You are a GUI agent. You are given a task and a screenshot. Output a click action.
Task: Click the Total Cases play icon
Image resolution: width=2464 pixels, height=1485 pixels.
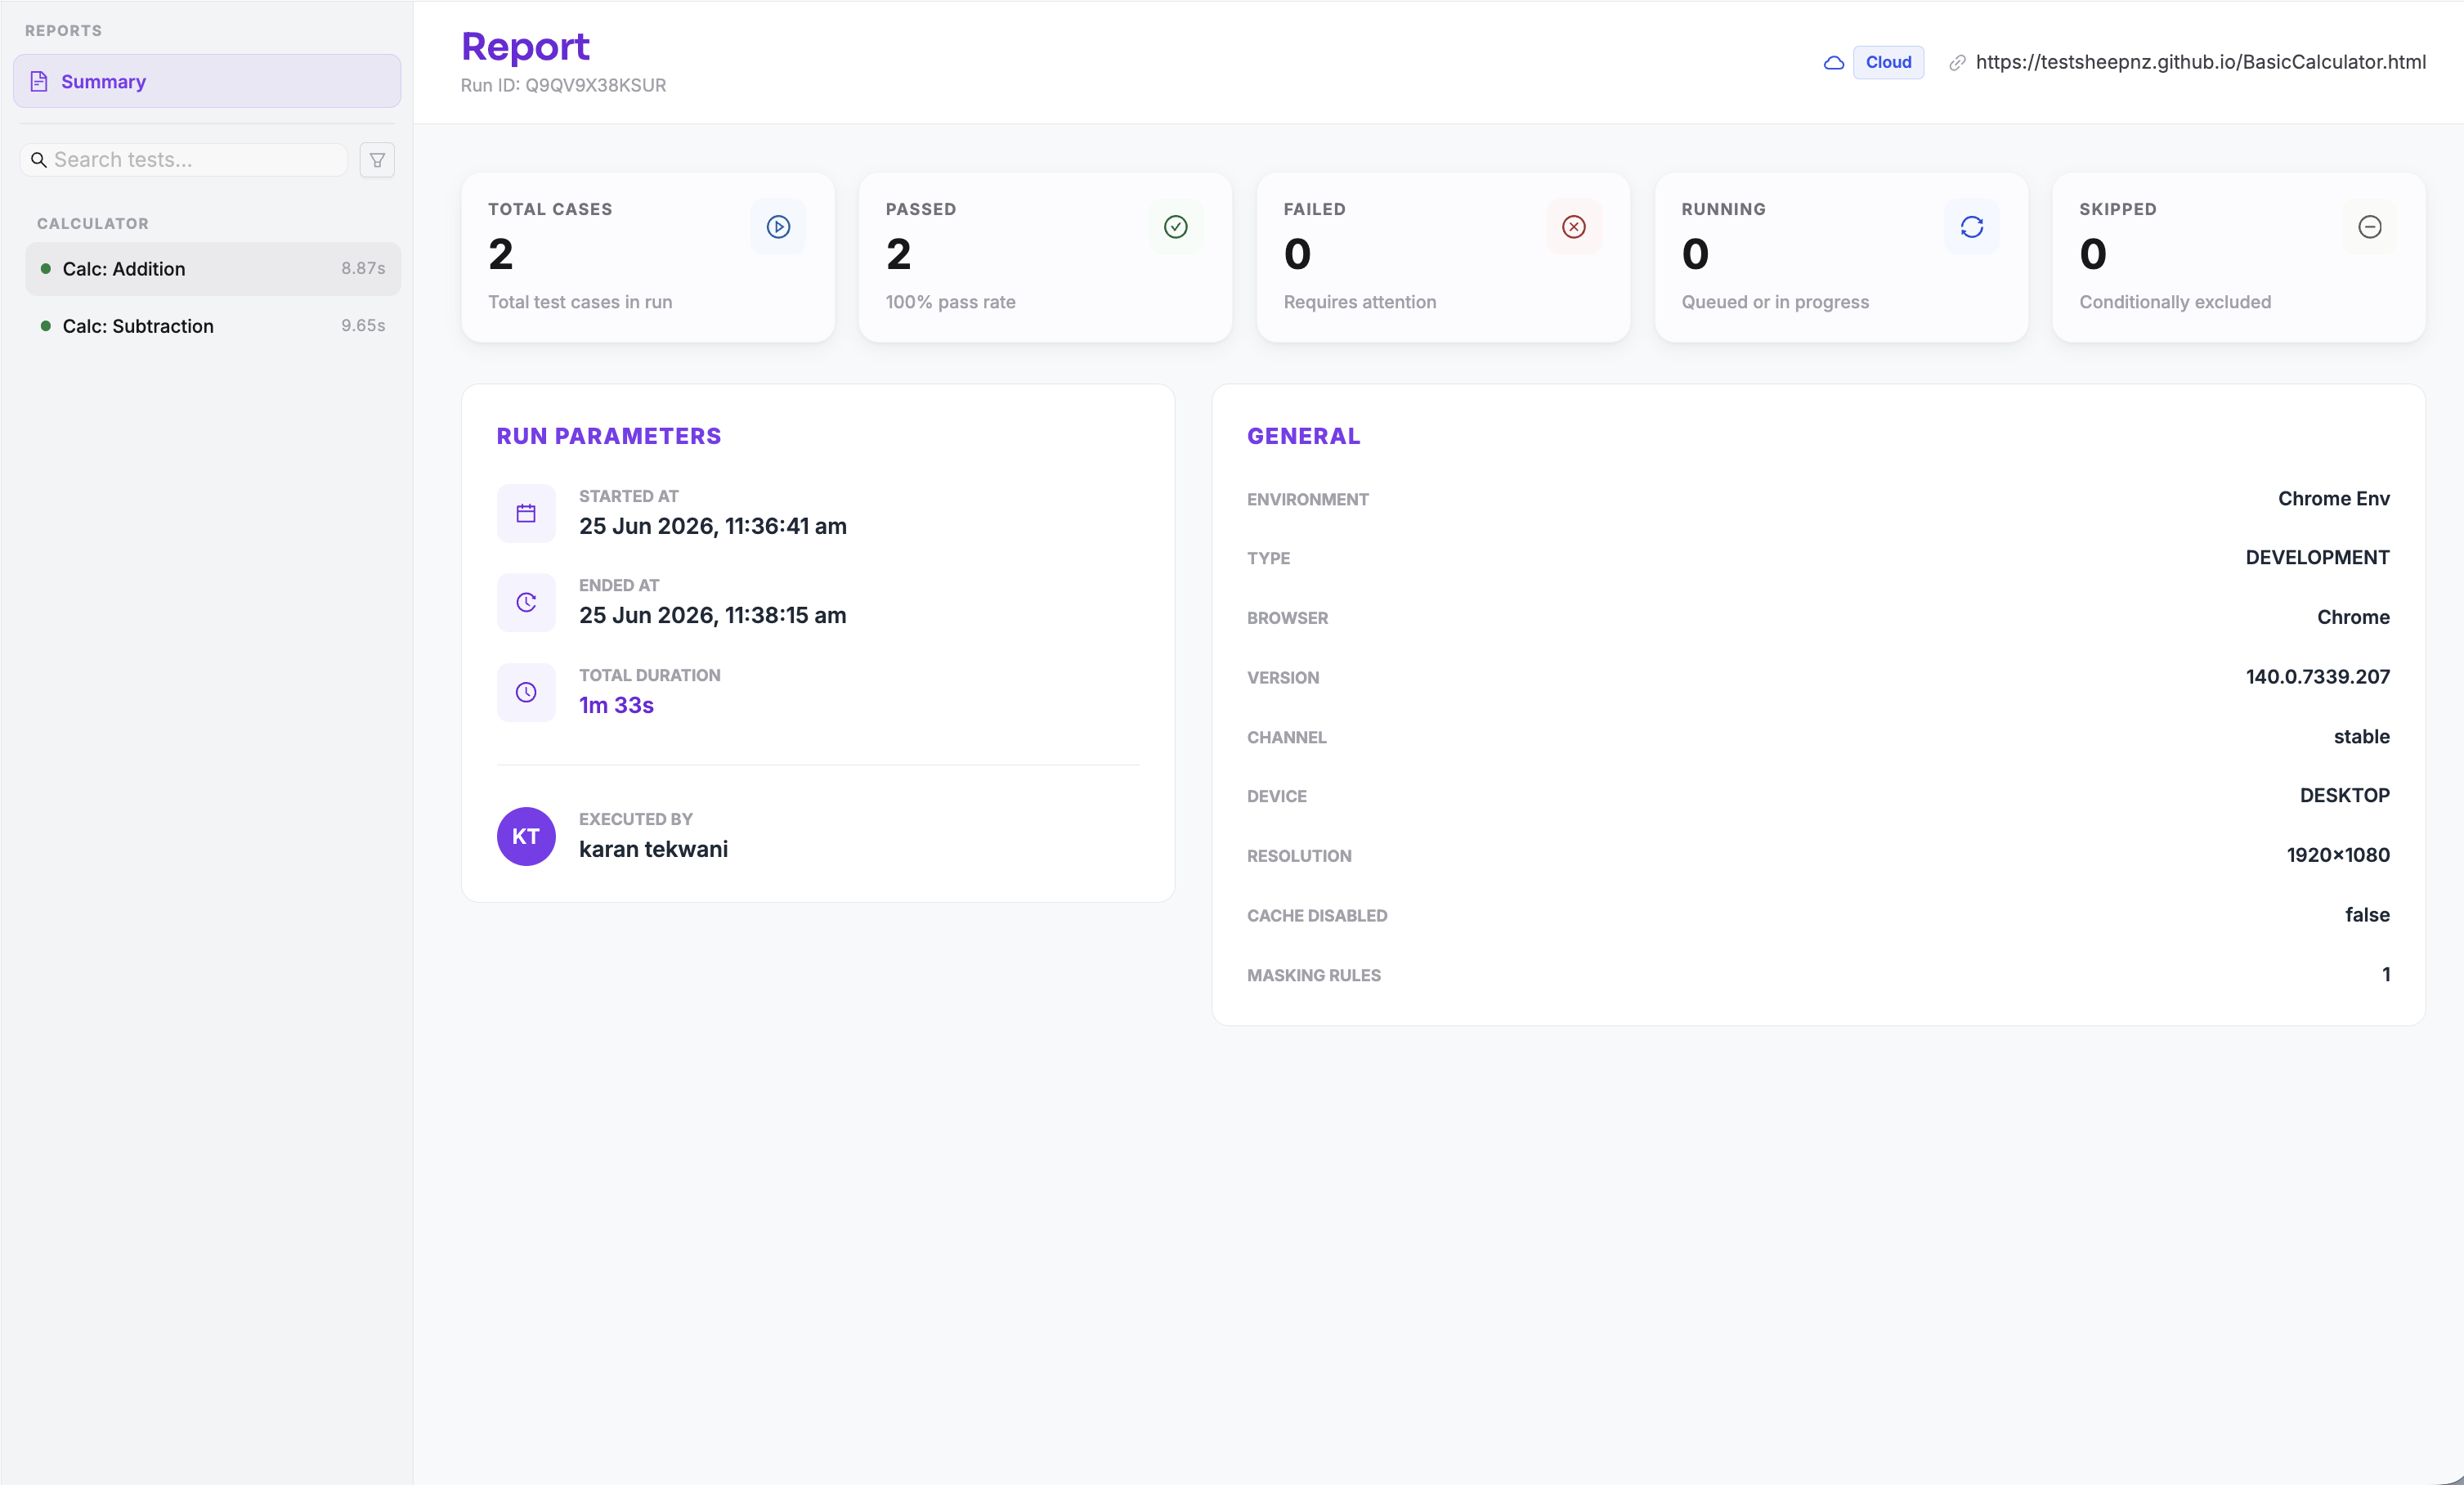coord(778,227)
